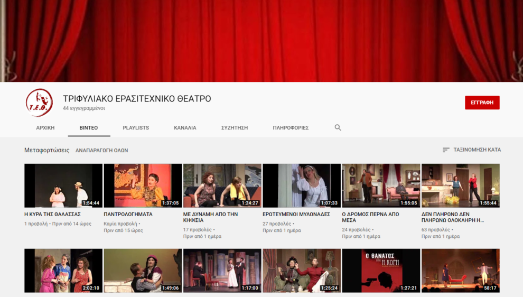Image resolution: width=523 pixels, height=297 pixels.
Task: Play the 58:17 video thumbnail
Action: click(460, 271)
